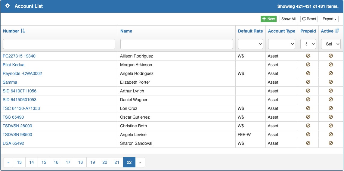Click Prepaid status icon for Angela Levine
344x171 pixels.
tap(308, 134)
